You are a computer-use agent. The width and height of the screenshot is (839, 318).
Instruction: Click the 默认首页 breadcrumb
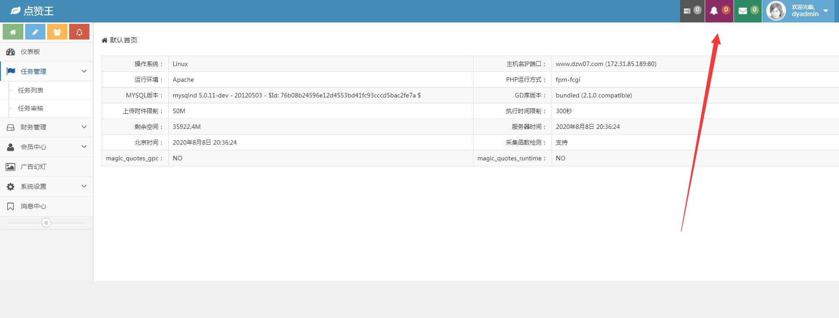coord(124,40)
